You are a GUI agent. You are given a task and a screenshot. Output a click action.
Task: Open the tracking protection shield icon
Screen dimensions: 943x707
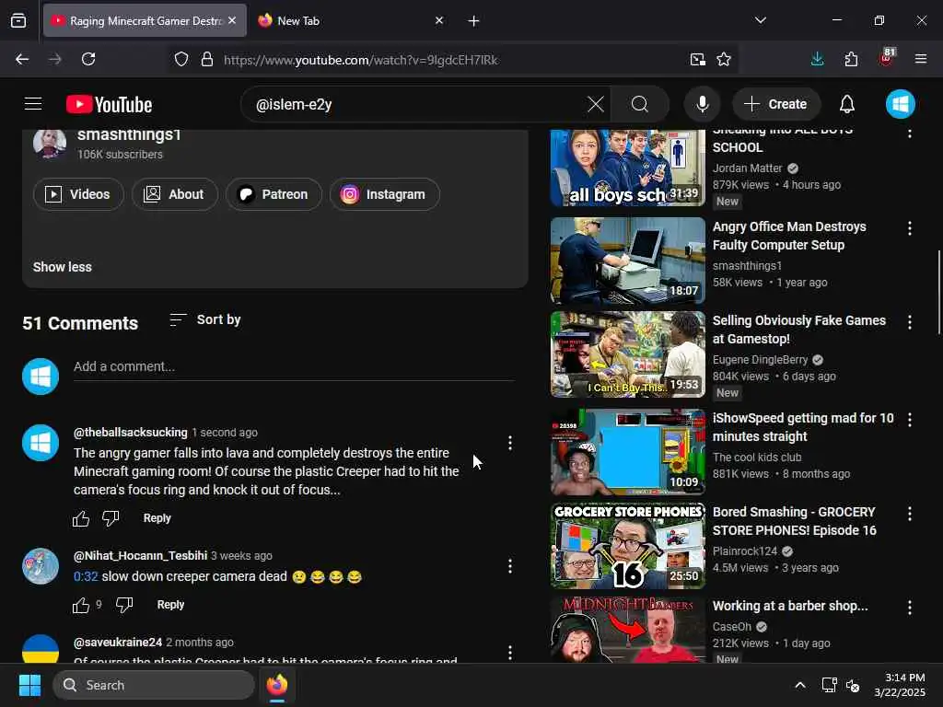(181, 59)
